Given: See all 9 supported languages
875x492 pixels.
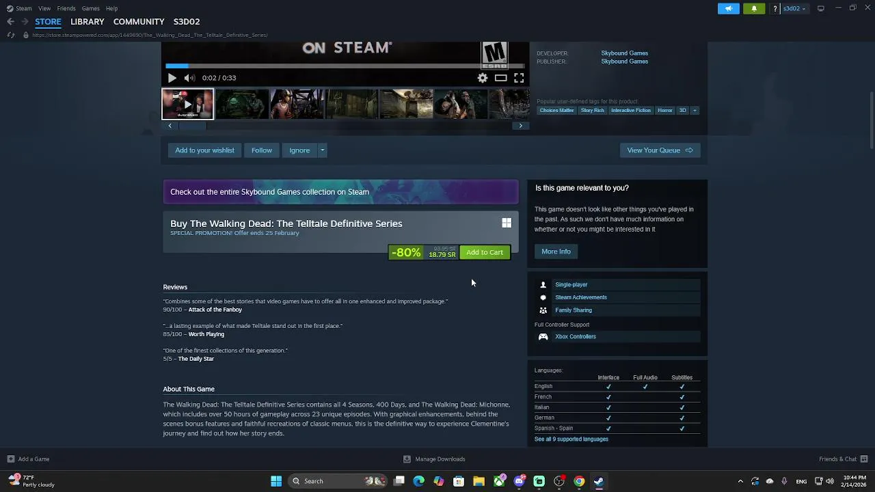Looking at the screenshot, I should [571, 439].
